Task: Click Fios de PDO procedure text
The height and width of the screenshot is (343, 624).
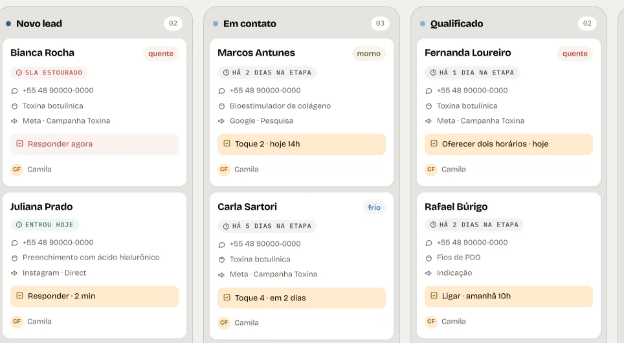Action: coord(458,258)
